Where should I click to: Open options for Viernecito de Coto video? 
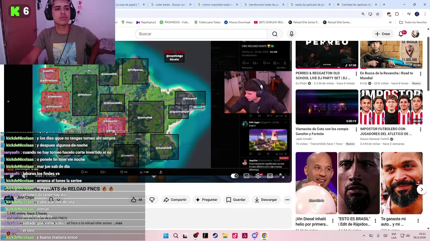click(x=356, y=129)
